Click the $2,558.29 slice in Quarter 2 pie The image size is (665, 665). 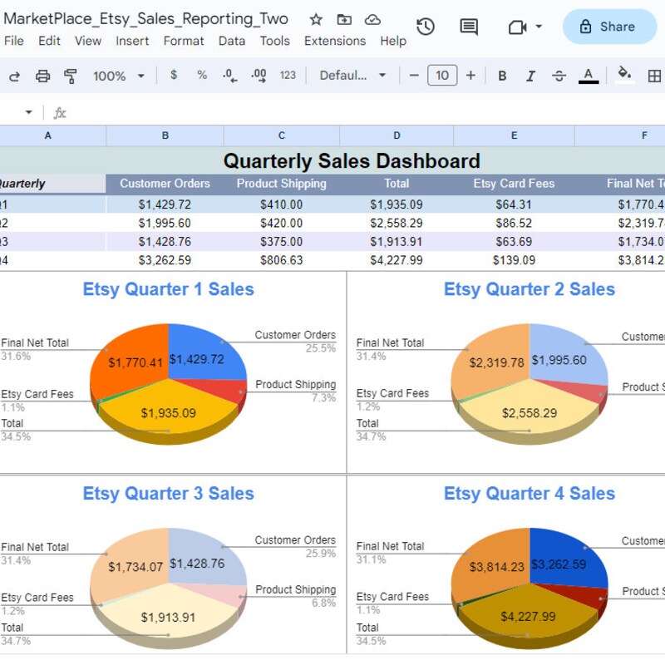coord(530,411)
